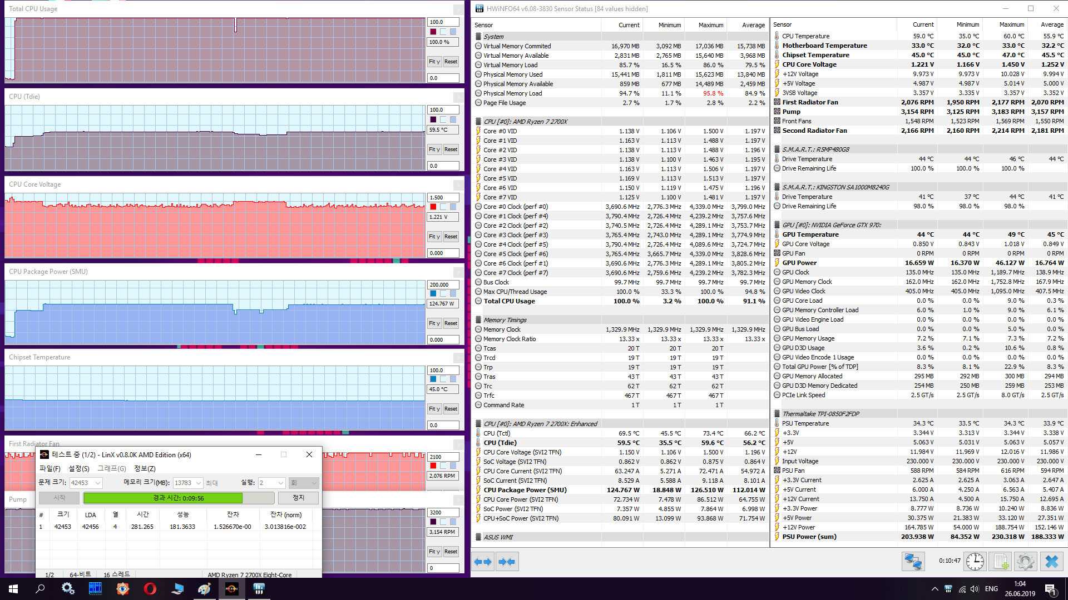Click Fit y on CPU (Tdie) graph
The width and height of the screenshot is (1068, 600).
pyautogui.click(x=434, y=149)
